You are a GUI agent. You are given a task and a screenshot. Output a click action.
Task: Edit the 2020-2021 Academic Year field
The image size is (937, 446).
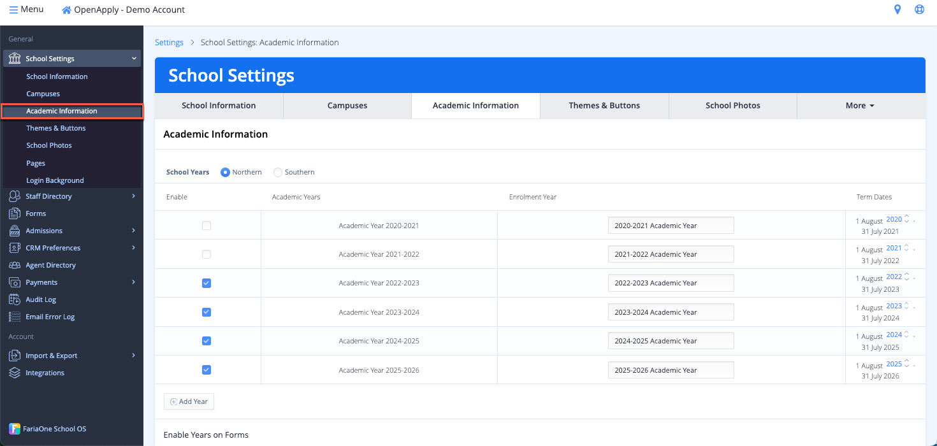point(671,226)
